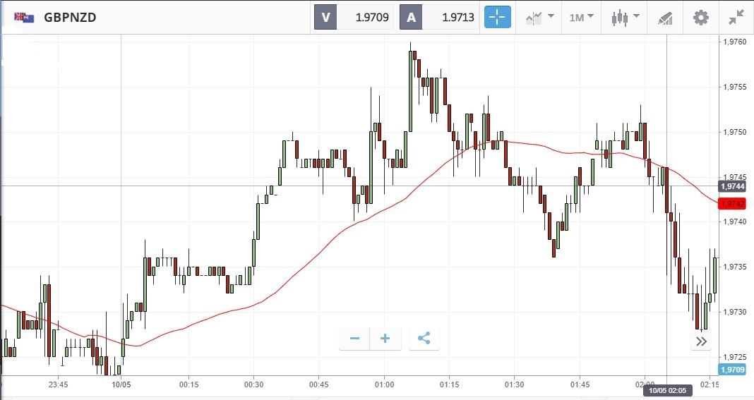The width and height of the screenshot is (754, 400).
Task: Toggle the blue crosshair cursor button
Action: pyautogui.click(x=498, y=17)
